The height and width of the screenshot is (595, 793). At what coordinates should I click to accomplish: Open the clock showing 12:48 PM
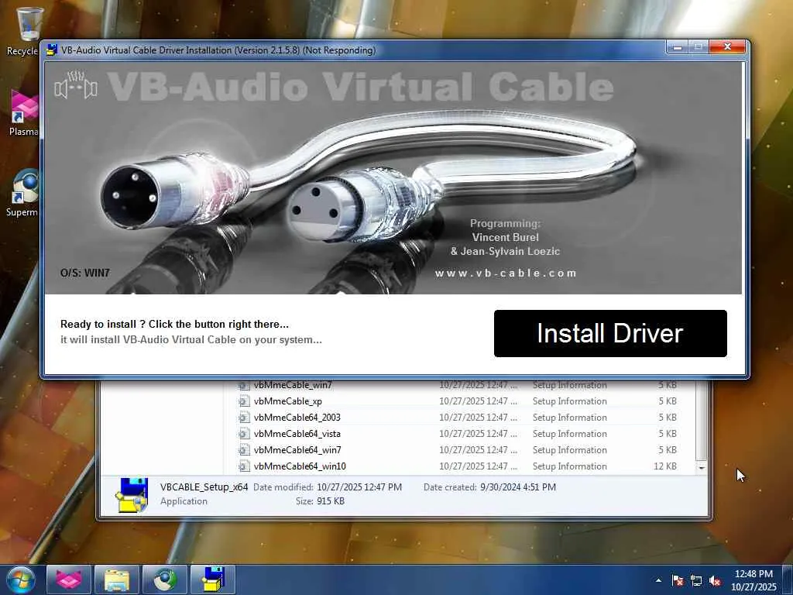754,580
